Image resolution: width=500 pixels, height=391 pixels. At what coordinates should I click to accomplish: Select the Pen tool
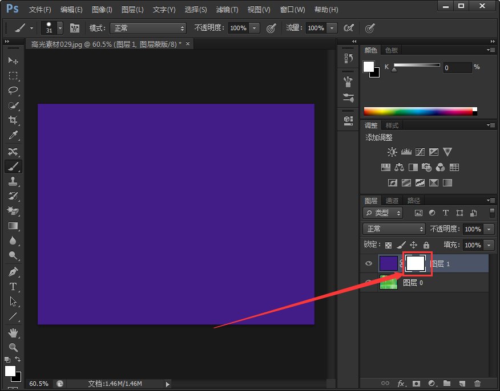tap(13, 271)
